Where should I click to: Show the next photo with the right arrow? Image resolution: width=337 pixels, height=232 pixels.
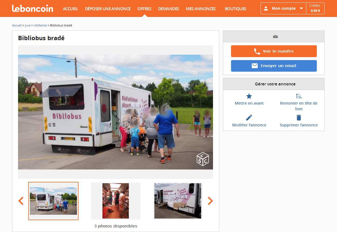click(x=210, y=201)
